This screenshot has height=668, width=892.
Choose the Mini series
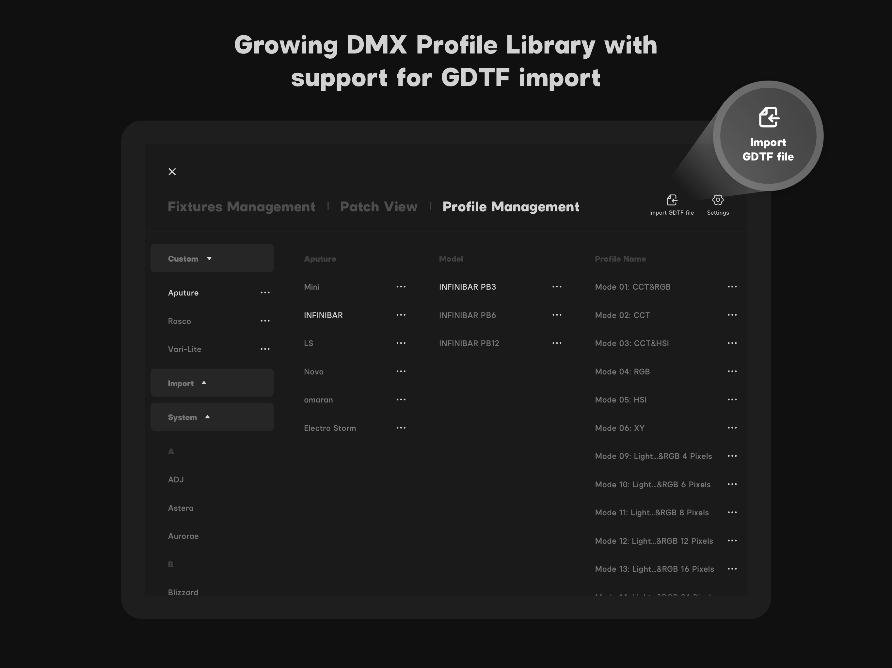pyautogui.click(x=312, y=287)
